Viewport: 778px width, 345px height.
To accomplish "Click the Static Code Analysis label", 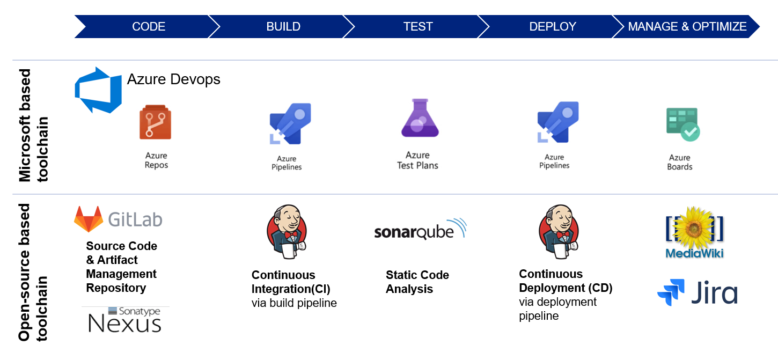I will point(417,282).
